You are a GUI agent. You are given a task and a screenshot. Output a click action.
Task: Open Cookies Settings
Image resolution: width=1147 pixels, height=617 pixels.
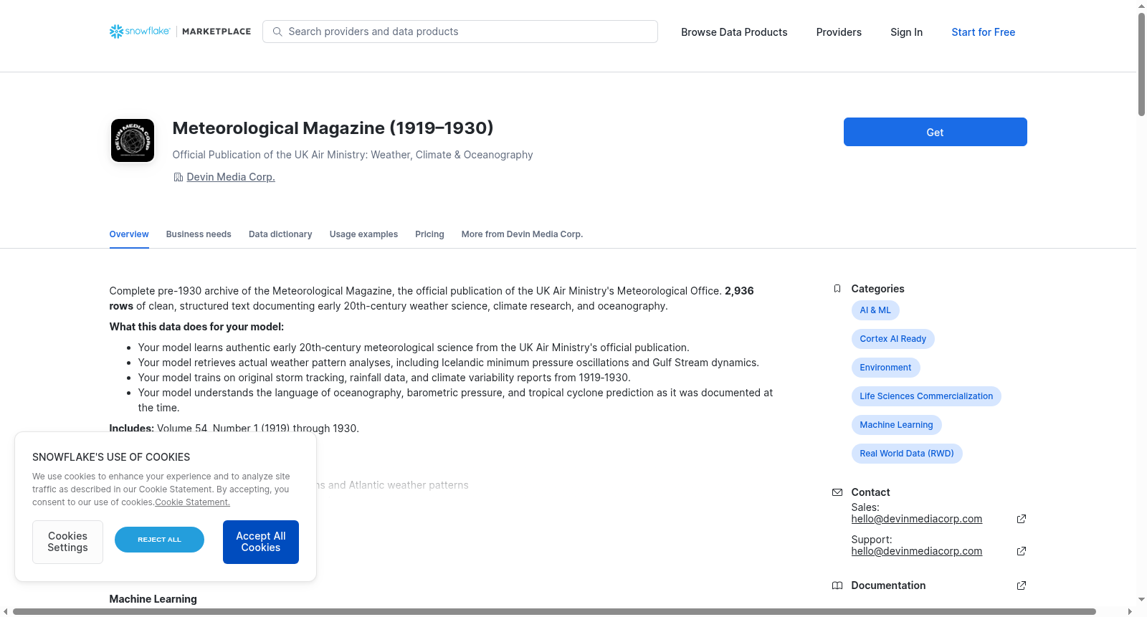pos(67,542)
